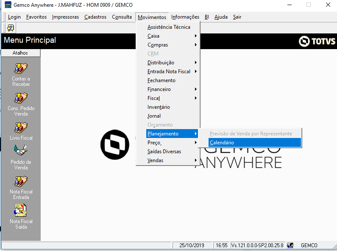Close the Movimentos menu
Screen dimensions: 337x251
pos(152,17)
